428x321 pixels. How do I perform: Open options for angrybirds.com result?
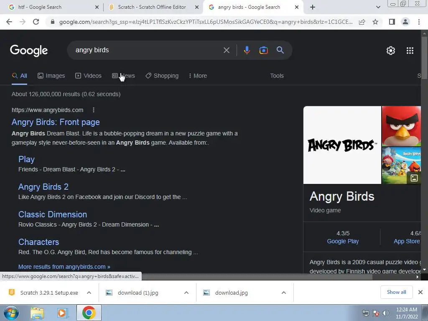click(x=94, y=110)
